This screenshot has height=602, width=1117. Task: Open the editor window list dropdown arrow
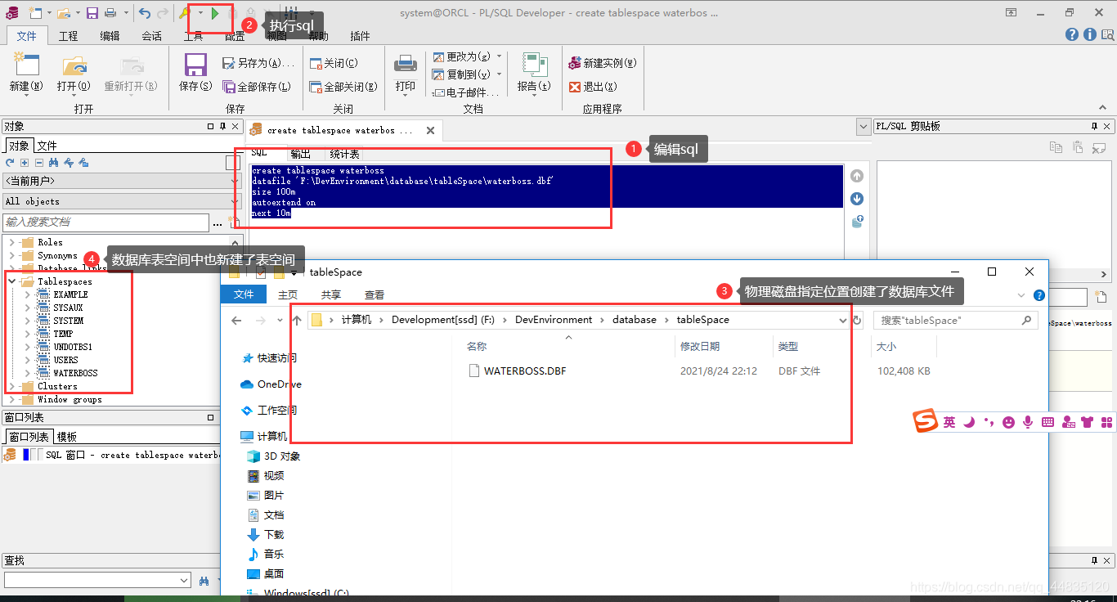pyautogui.click(x=863, y=127)
